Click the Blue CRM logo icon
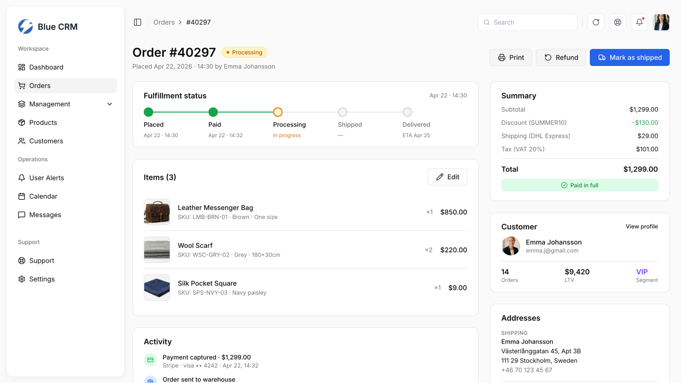 26,27
